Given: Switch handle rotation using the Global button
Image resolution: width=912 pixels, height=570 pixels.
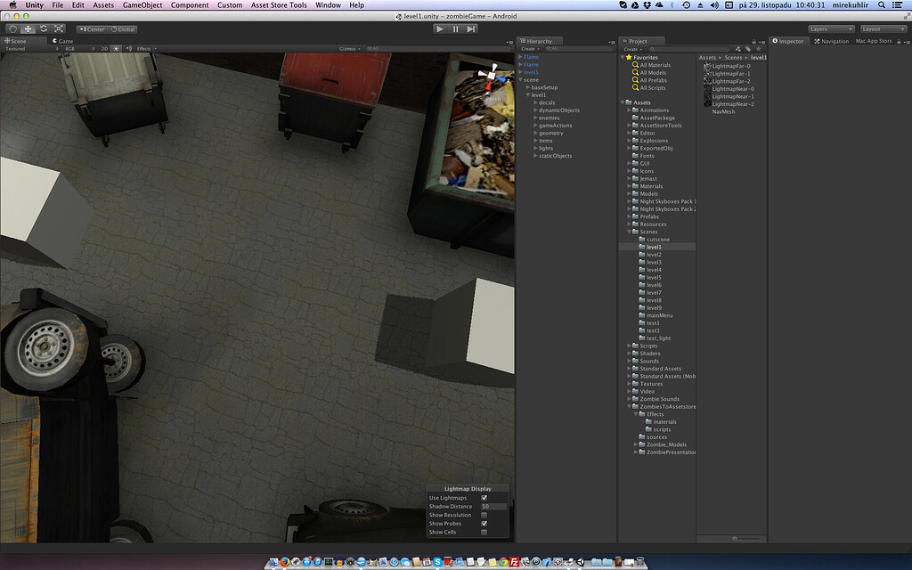Looking at the screenshot, I should pyautogui.click(x=123, y=29).
